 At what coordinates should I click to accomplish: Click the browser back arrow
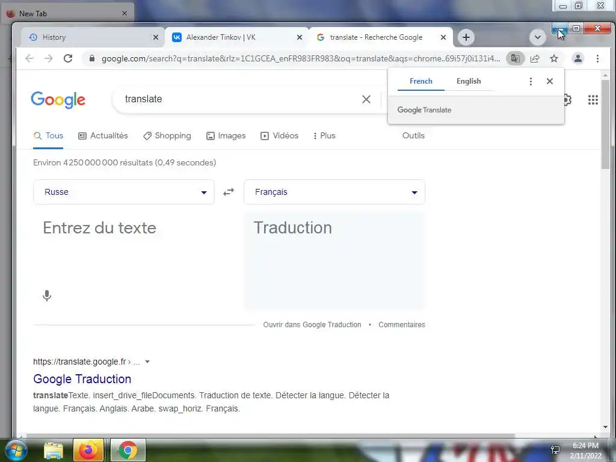pos(29,58)
